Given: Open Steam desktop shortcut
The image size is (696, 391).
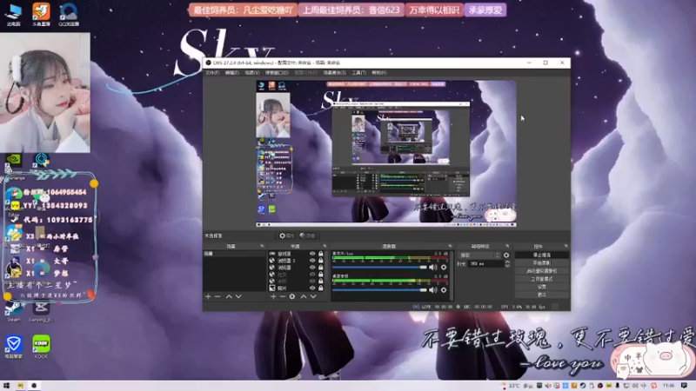Looking at the screenshot, I should click(x=14, y=310).
